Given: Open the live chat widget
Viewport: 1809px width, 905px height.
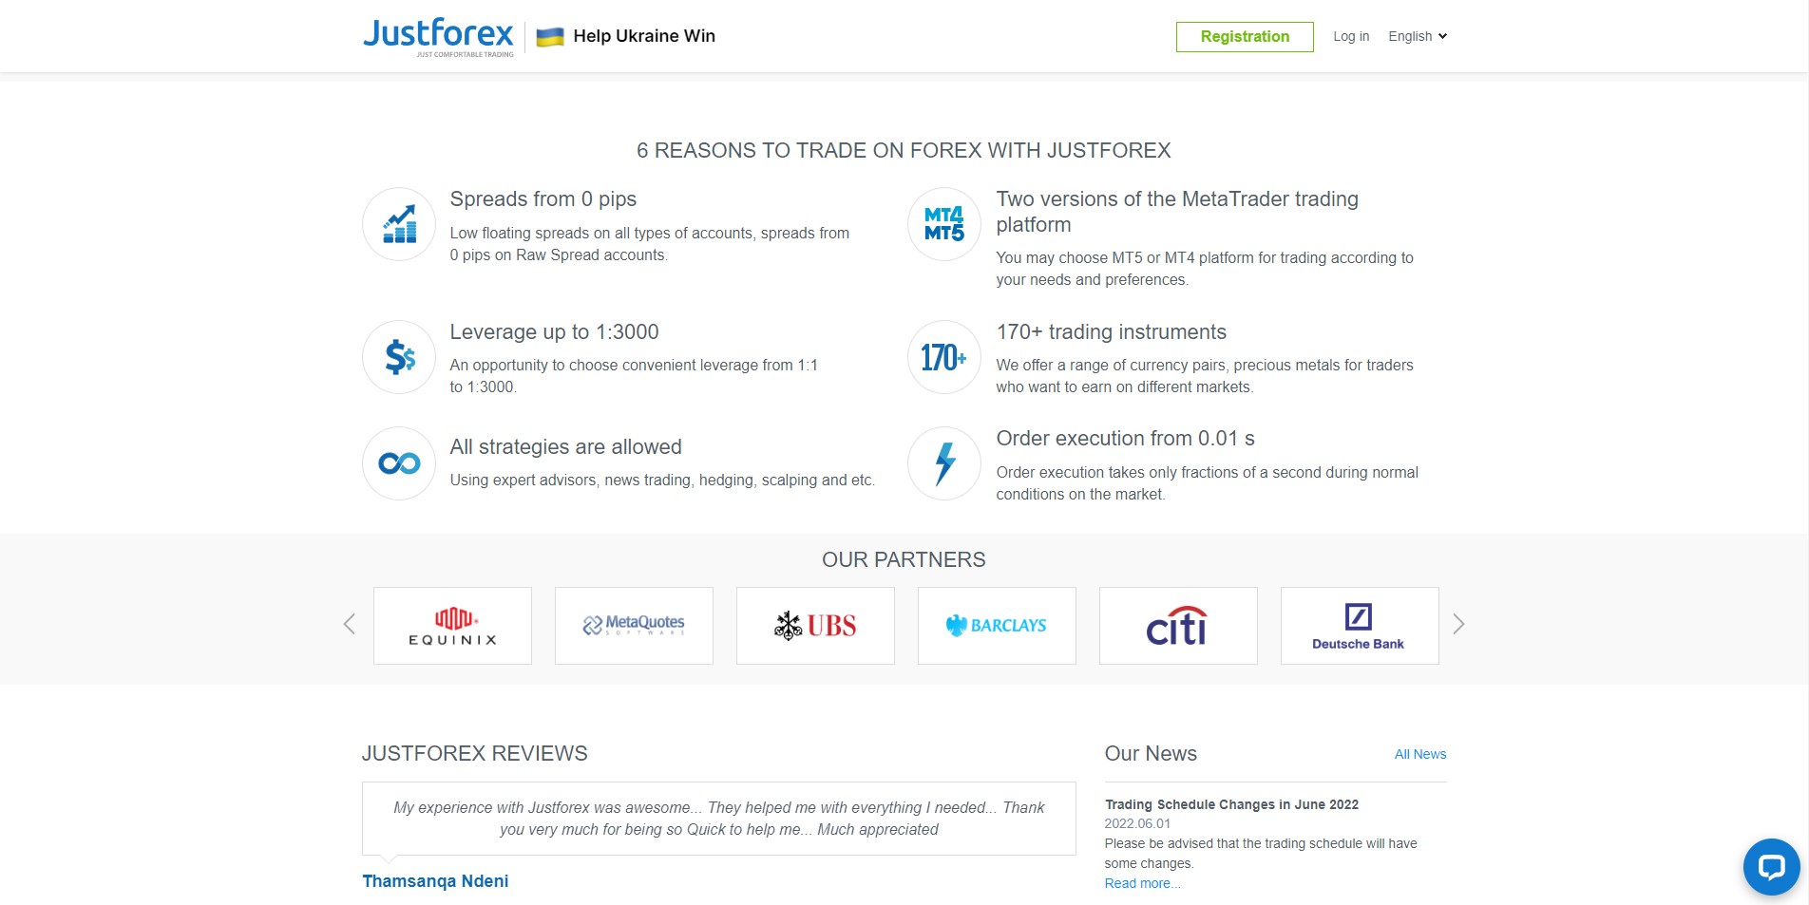Looking at the screenshot, I should tap(1772, 867).
